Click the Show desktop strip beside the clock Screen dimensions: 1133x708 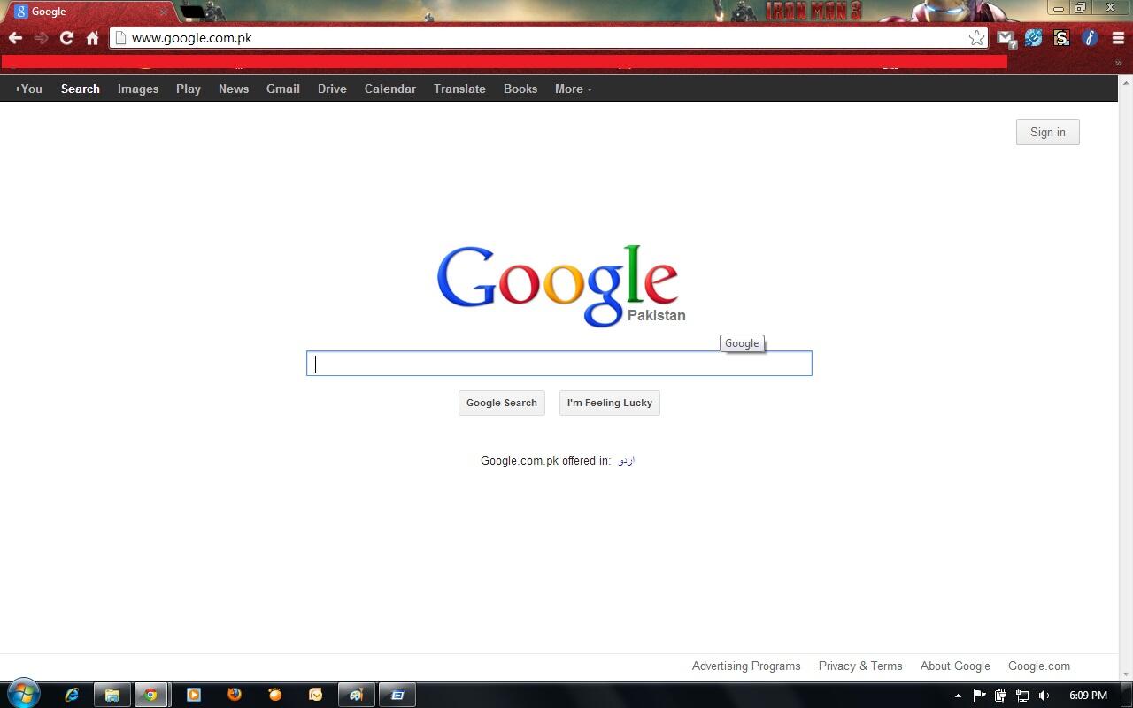[1126, 695]
